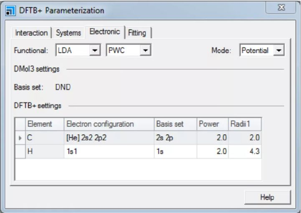
Task: Click the electron configuration cell 1s1
Action: click(109, 152)
